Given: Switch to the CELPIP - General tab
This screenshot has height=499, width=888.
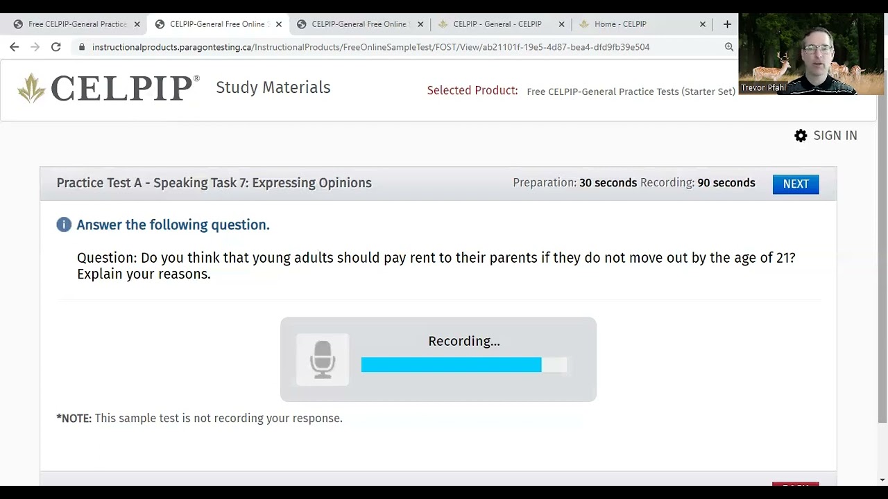Looking at the screenshot, I should [x=497, y=24].
